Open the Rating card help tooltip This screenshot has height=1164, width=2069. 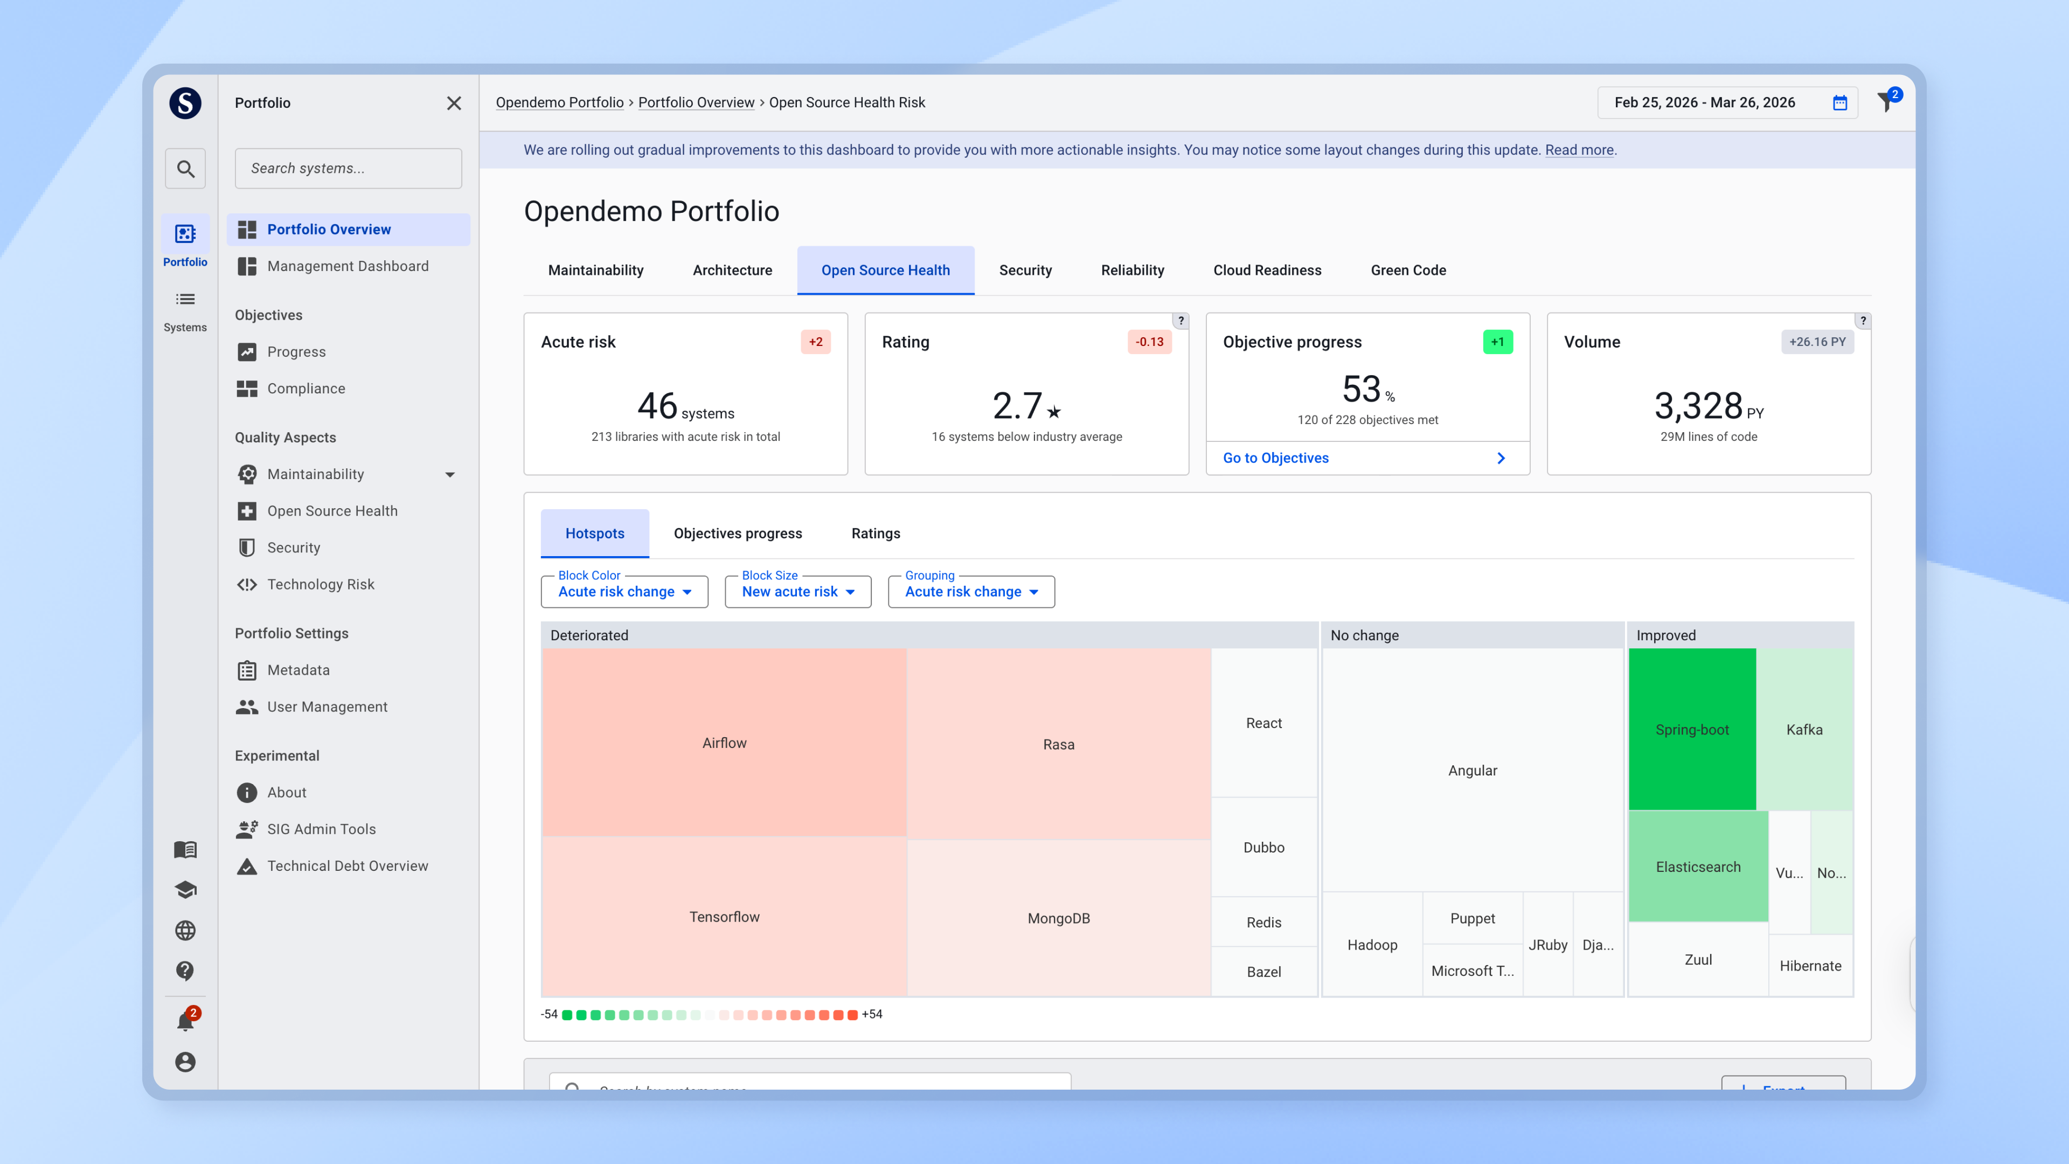1181,321
